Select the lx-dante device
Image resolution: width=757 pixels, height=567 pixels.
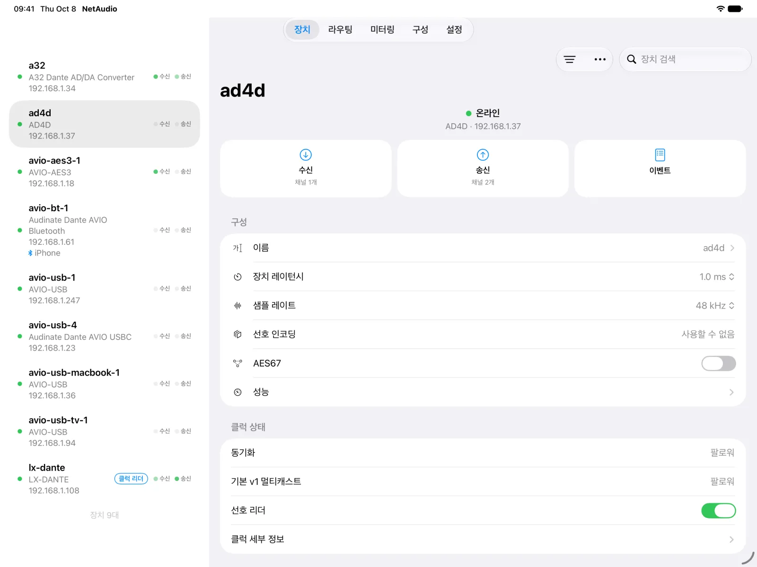tap(105, 479)
